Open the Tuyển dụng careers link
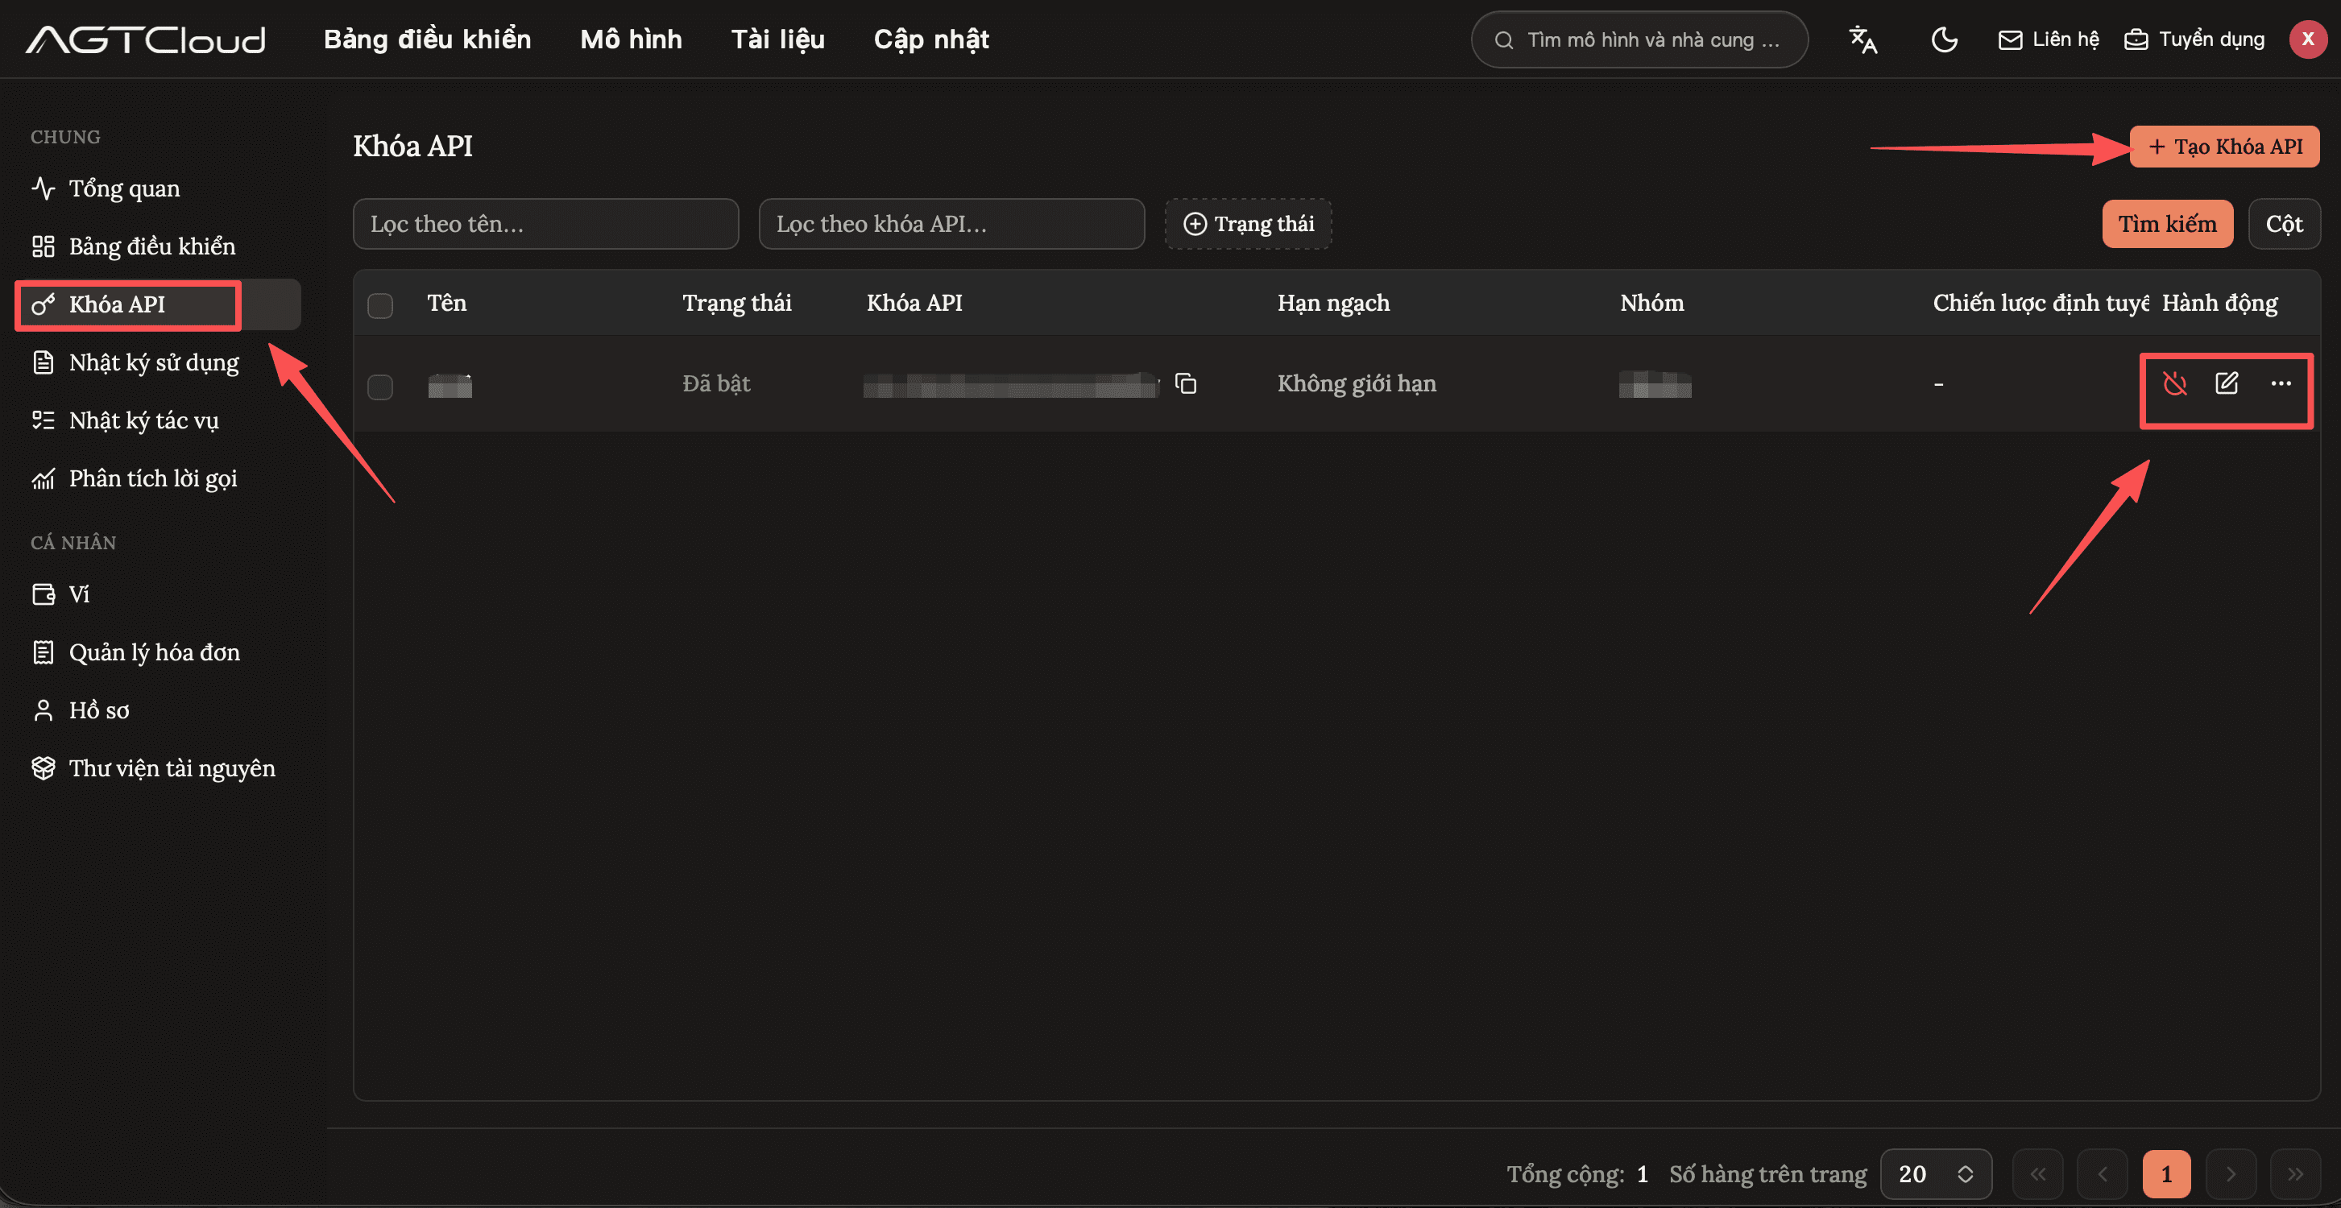 [x=2194, y=39]
